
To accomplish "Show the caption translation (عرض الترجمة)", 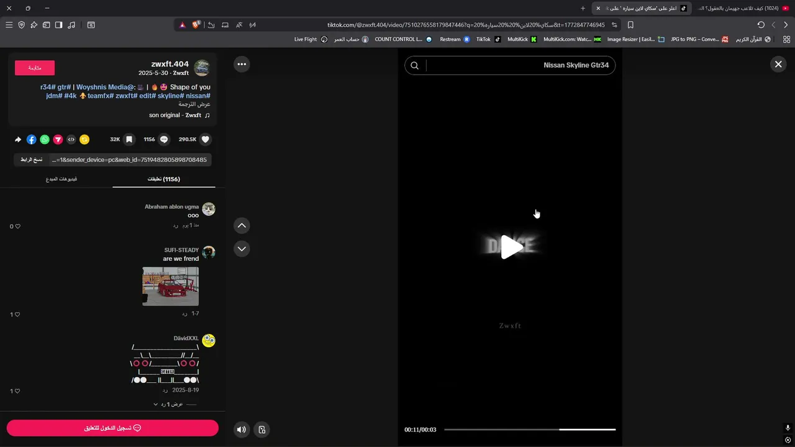I will pyautogui.click(x=194, y=104).
